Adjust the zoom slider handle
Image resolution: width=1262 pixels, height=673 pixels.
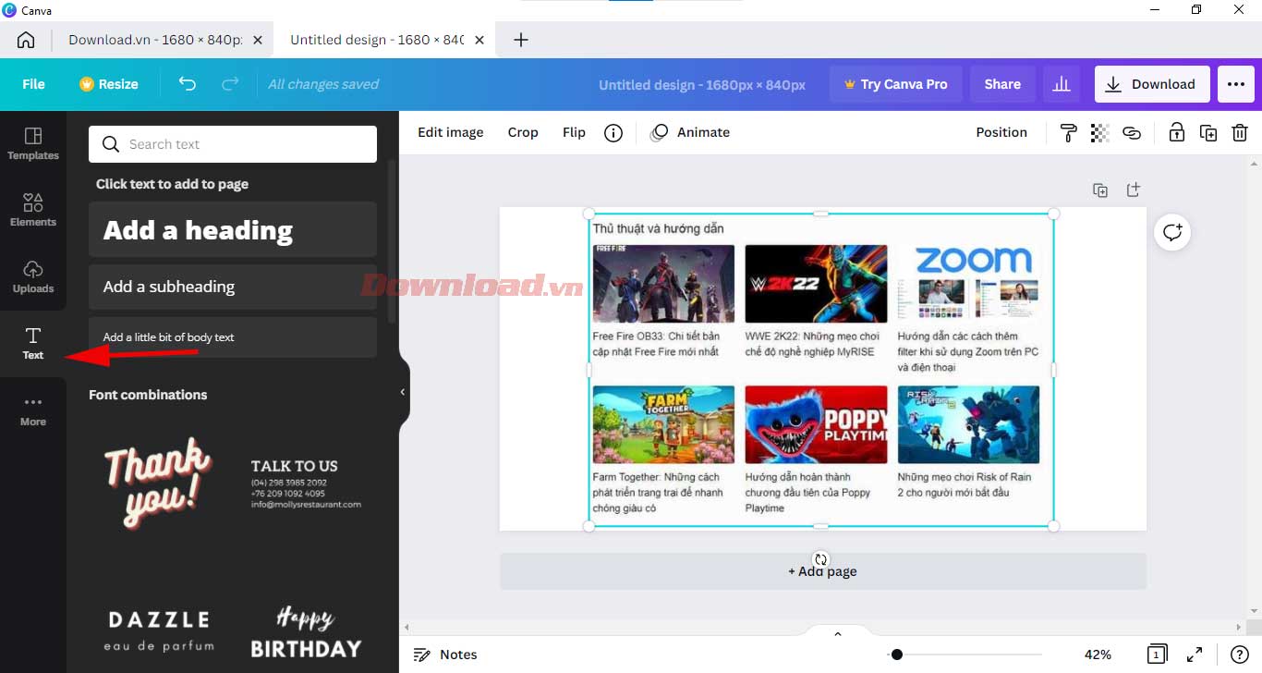pyautogui.click(x=896, y=655)
